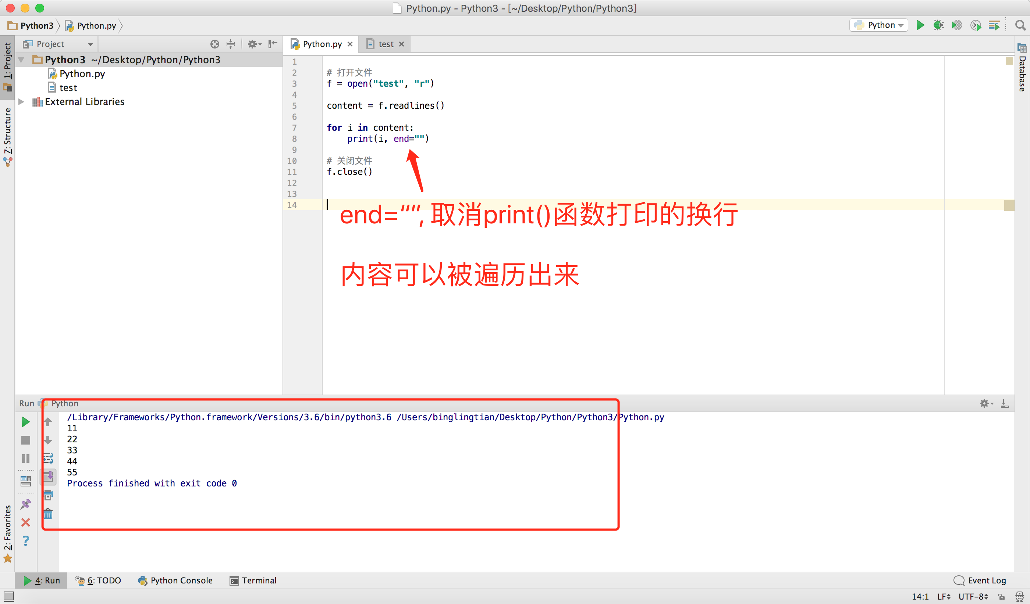Start the Debug bug icon
The width and height of the screenshot is (1030, 604).
point(938,25)
